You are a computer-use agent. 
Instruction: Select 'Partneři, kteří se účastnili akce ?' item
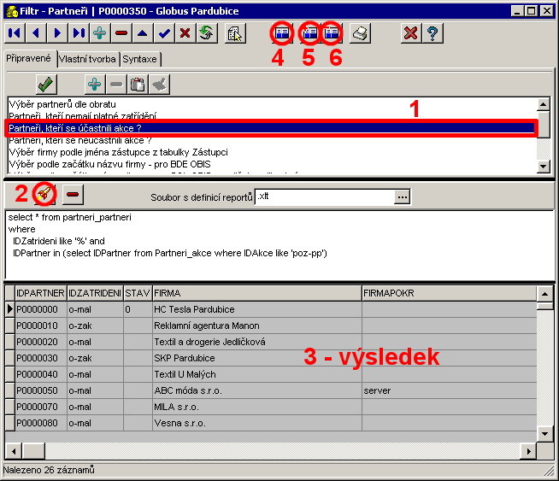pyautogui.click(x=75, y=128)
